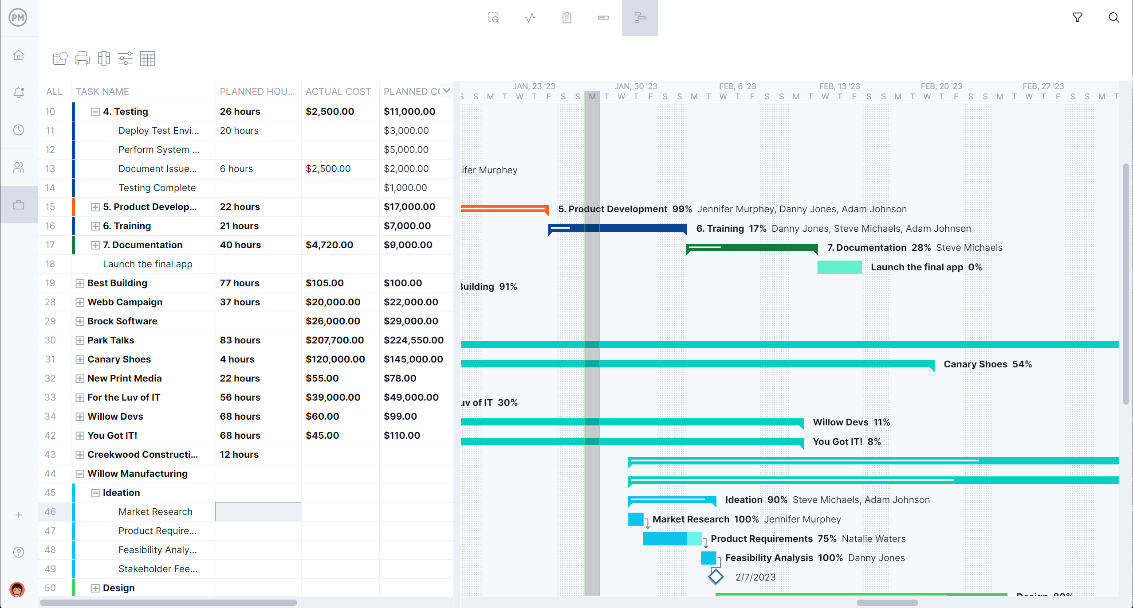
Task: Click the vertical scrollbar thumb
Action: coord(1125,284)
